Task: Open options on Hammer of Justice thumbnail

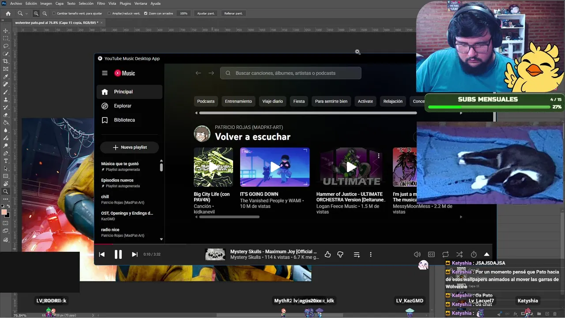Action: 379,155
